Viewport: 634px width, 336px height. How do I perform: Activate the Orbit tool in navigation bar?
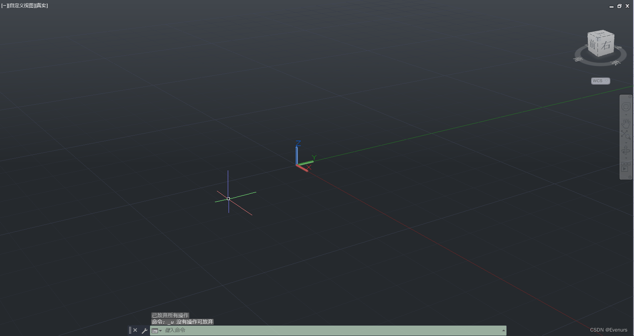[626, 151]
